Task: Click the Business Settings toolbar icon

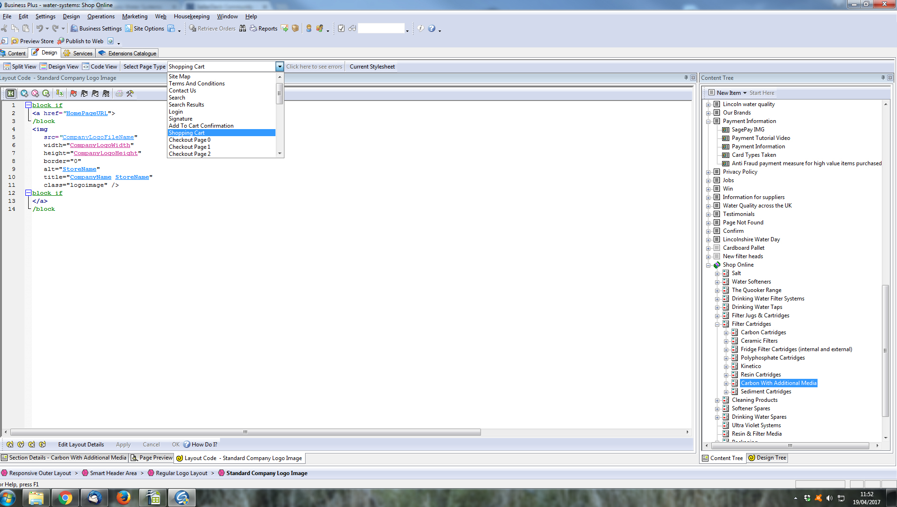Action: pyautogui.click(x=74, y=29)
